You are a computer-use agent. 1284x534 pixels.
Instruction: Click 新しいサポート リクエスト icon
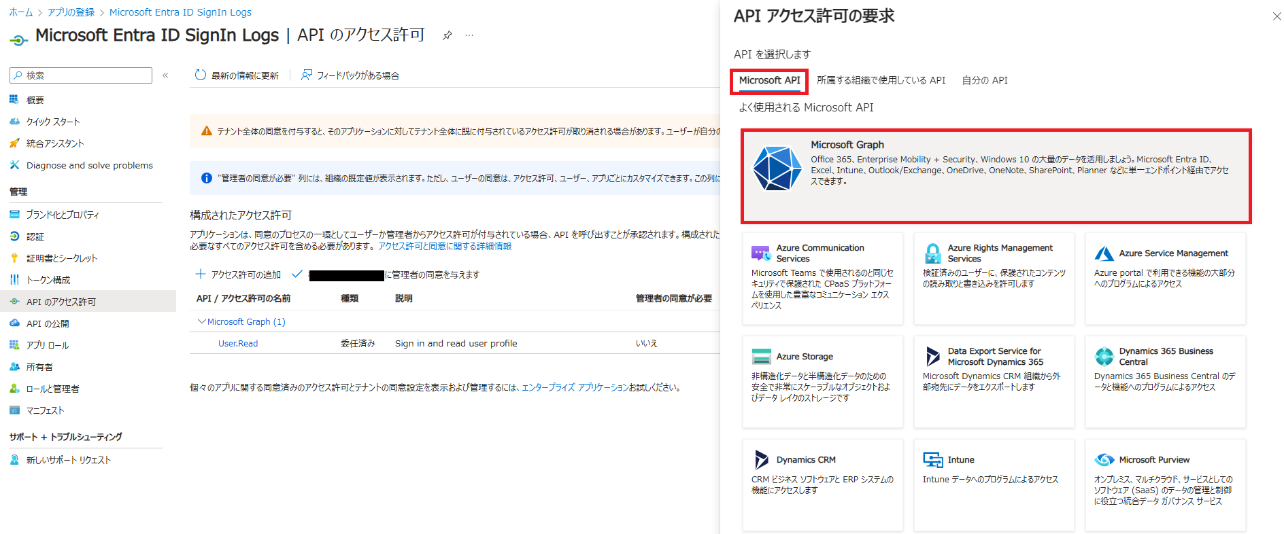point(14,460)
